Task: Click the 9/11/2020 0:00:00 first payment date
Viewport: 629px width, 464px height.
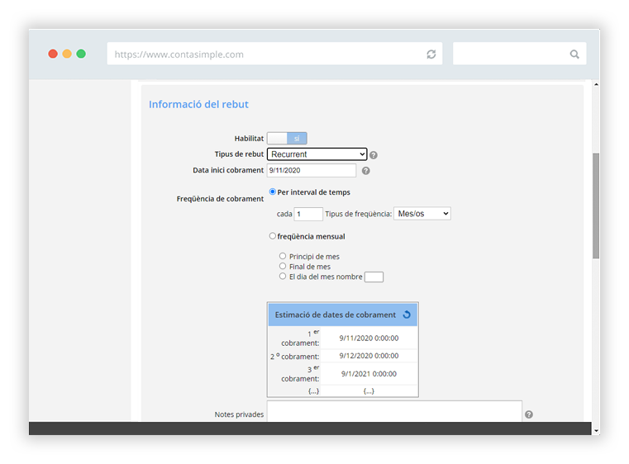Action: point(369,339)
